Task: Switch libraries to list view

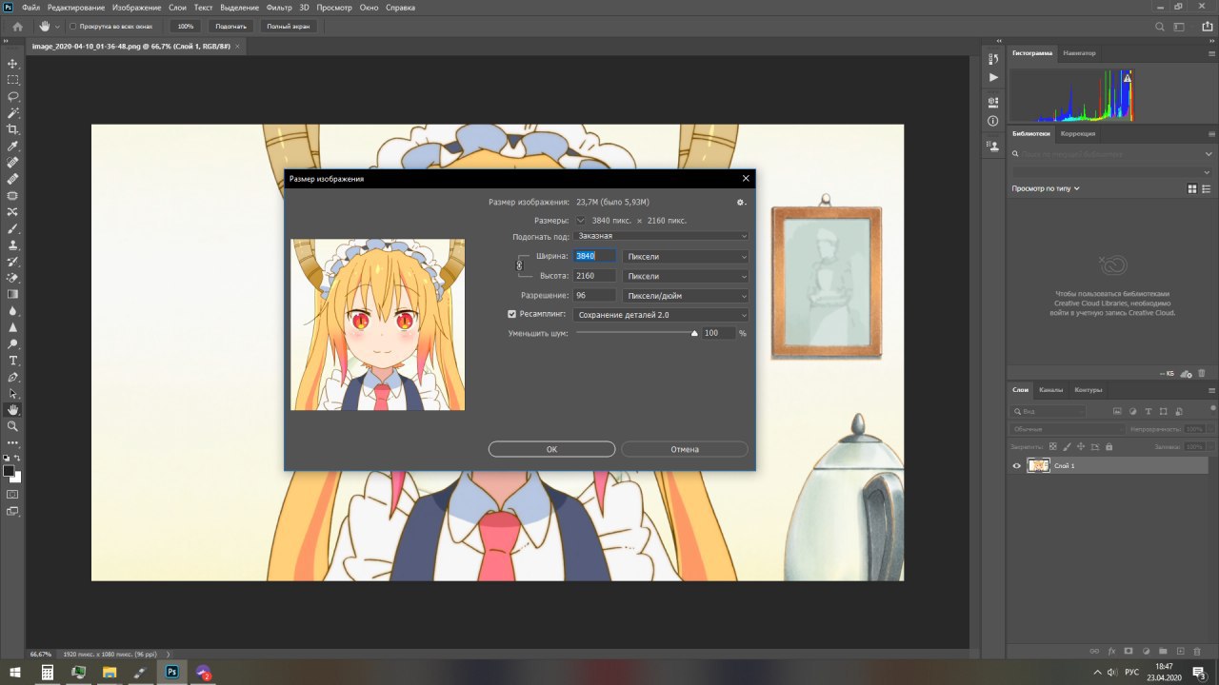Action: (1207, 189)
